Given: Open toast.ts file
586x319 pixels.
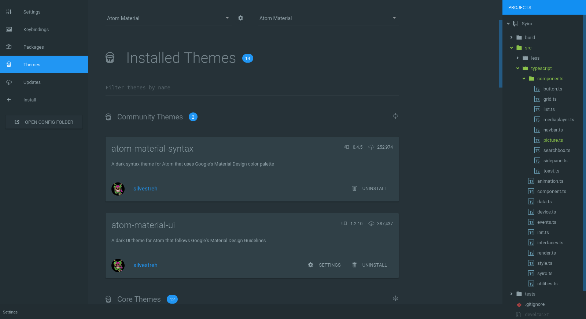Looking at the screenshot, I should point(551,171).
